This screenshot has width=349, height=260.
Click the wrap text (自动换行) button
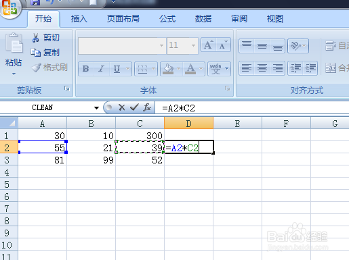pos(337,46)
